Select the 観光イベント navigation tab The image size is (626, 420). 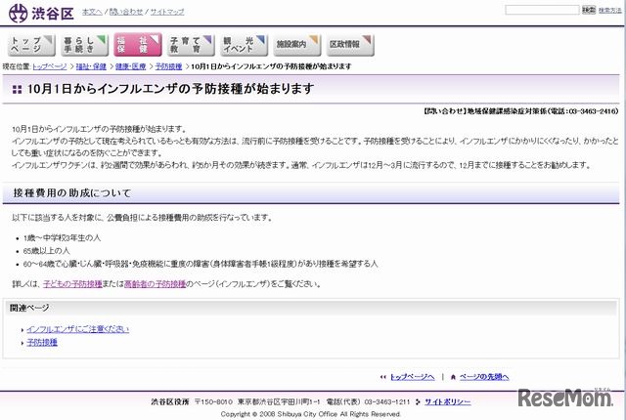(x=244, y=45)
